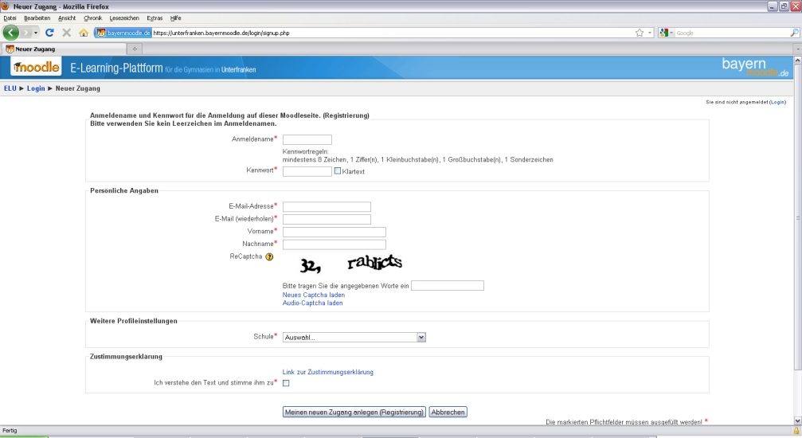
Task: Check the agreement consent checkbox
Action: click(286, 383)
